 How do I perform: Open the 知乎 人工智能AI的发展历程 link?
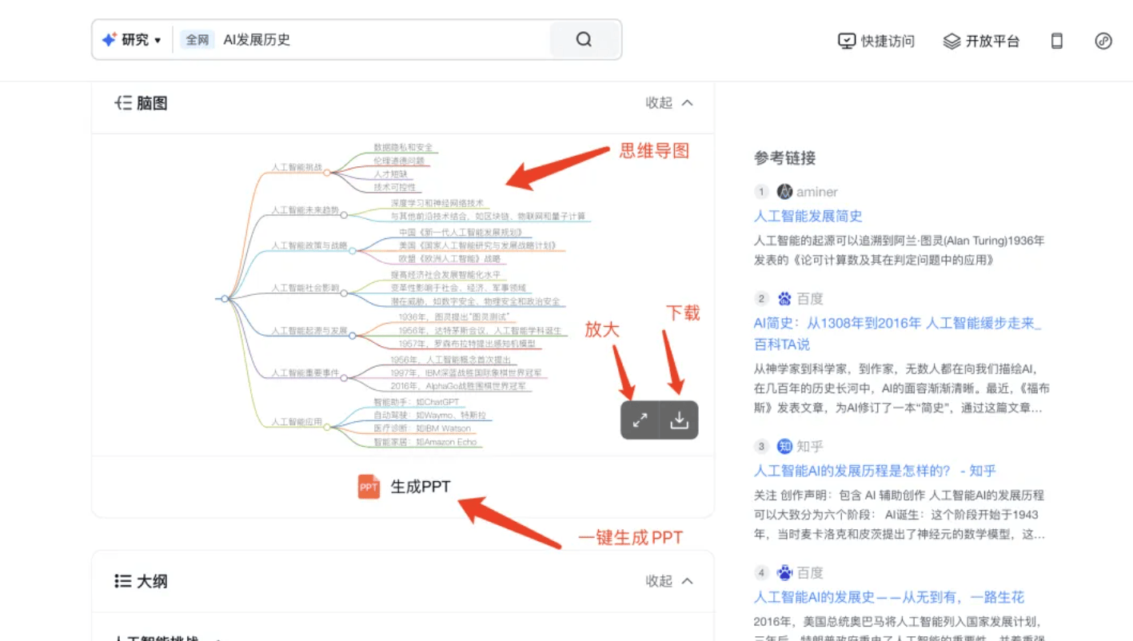click(x=875, y=471)
